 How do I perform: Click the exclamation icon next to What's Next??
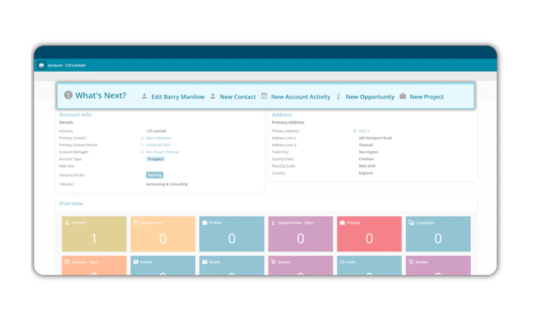[68, 95]
